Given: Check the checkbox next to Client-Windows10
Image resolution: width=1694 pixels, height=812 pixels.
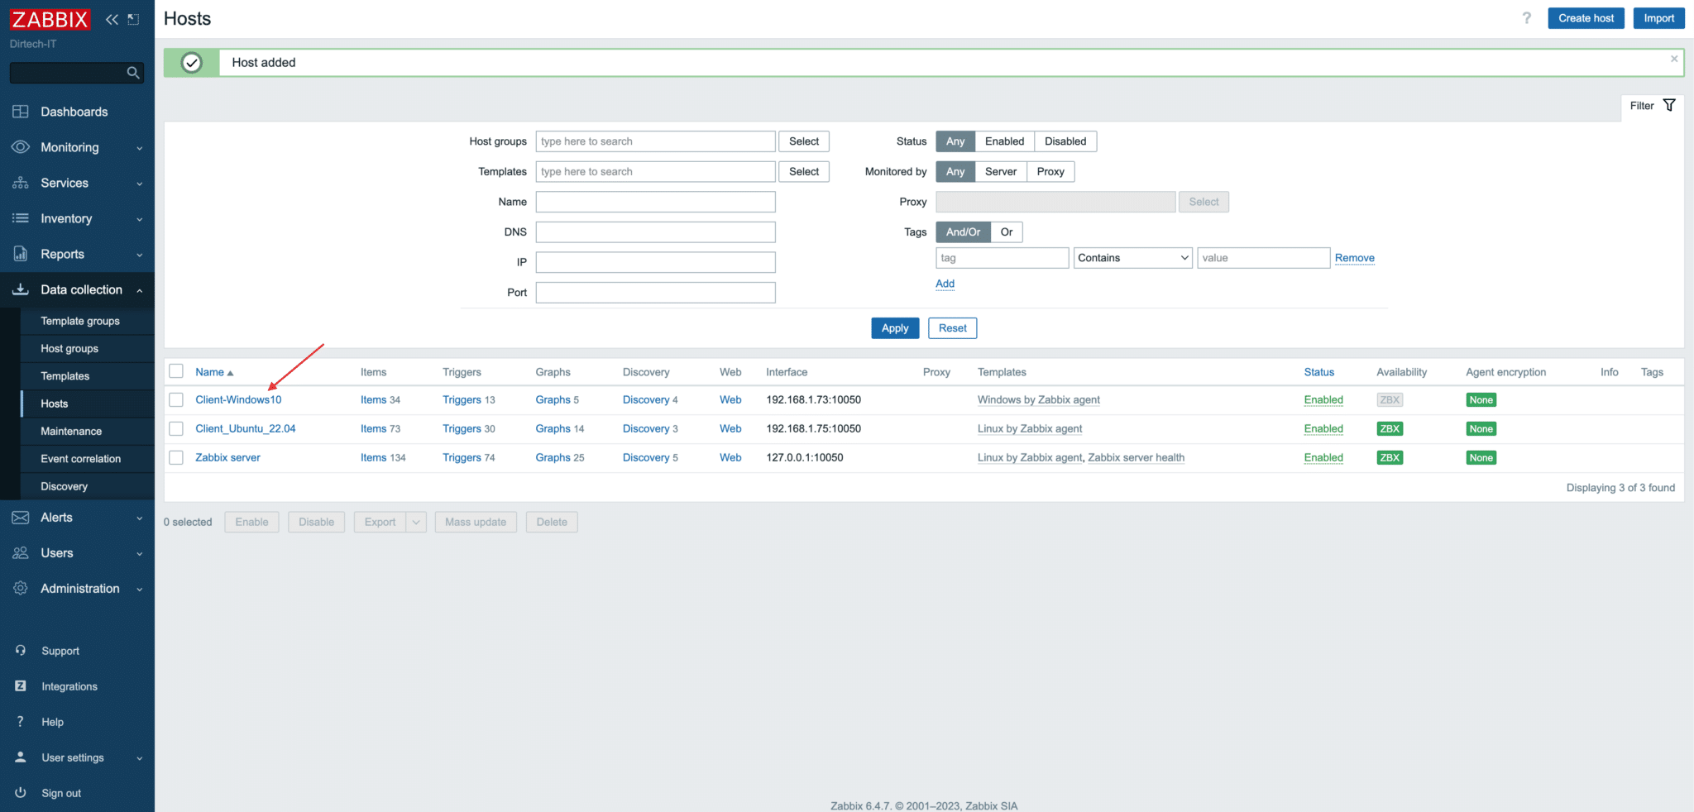Looking at the screenshot, I should 176,399.
